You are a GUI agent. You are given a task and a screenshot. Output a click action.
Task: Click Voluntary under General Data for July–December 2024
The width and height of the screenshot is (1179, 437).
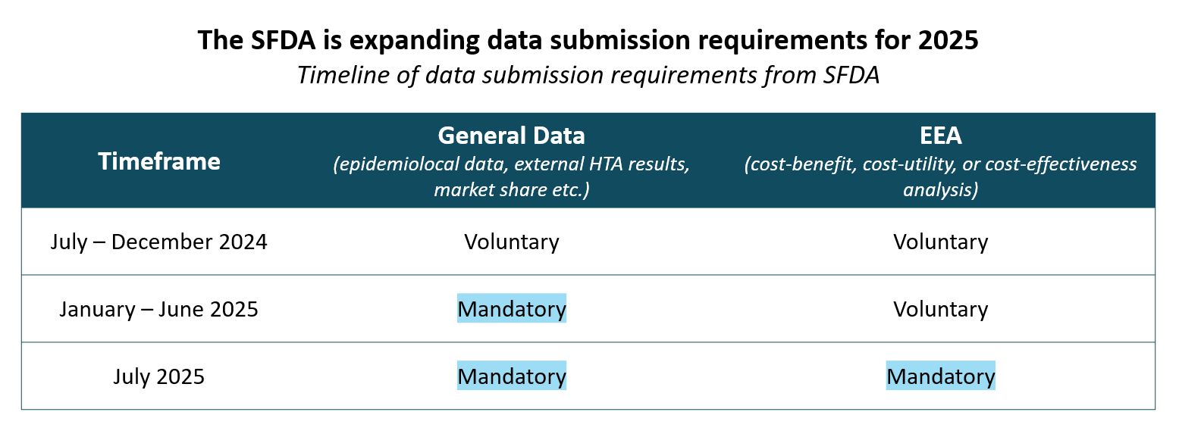pos(511,242)
